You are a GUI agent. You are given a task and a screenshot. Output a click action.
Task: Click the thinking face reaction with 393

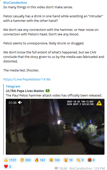tap(26, 160)
